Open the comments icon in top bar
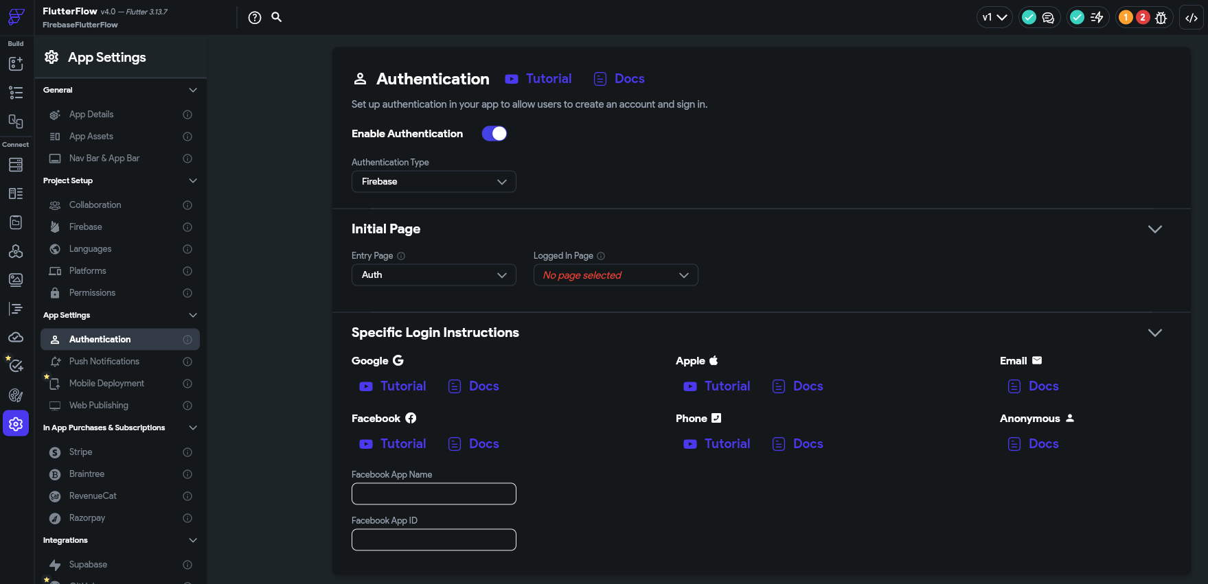 tap(1048, 18)
